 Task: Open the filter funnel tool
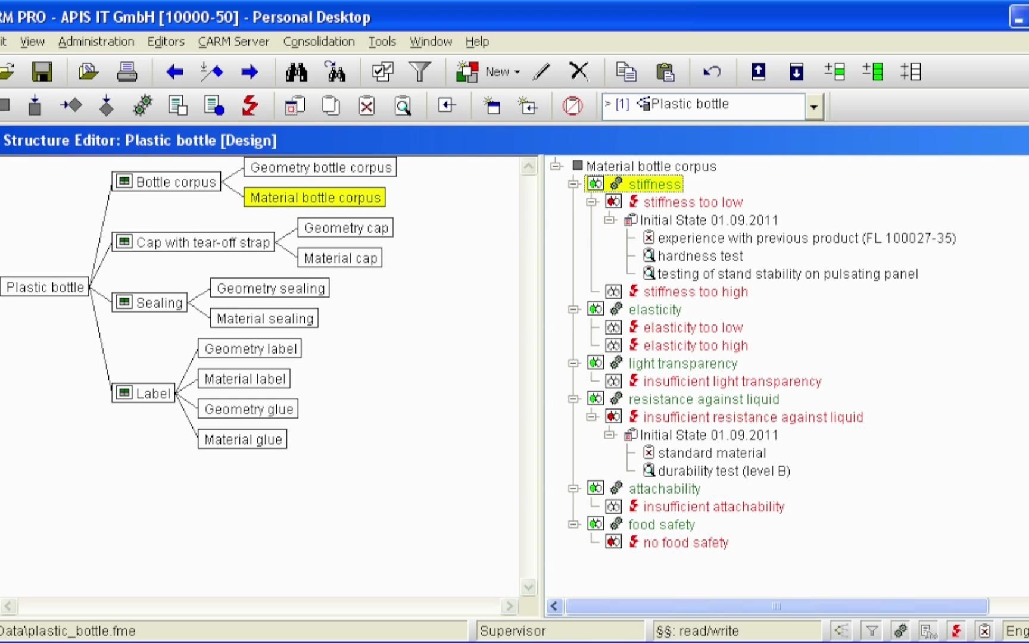point(420,71)
